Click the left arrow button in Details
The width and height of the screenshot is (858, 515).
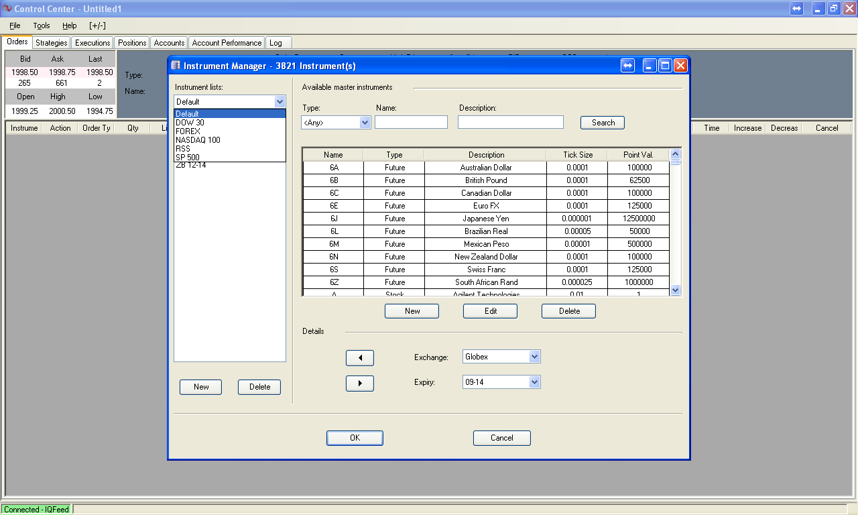pos(360,358)
